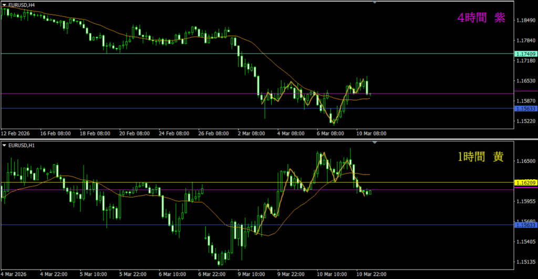Select the yellow 1.16209 price tag on H1 chart
The height and width of the screenshot is (279, 538).
pyautogui.click(x=525, y=182)
